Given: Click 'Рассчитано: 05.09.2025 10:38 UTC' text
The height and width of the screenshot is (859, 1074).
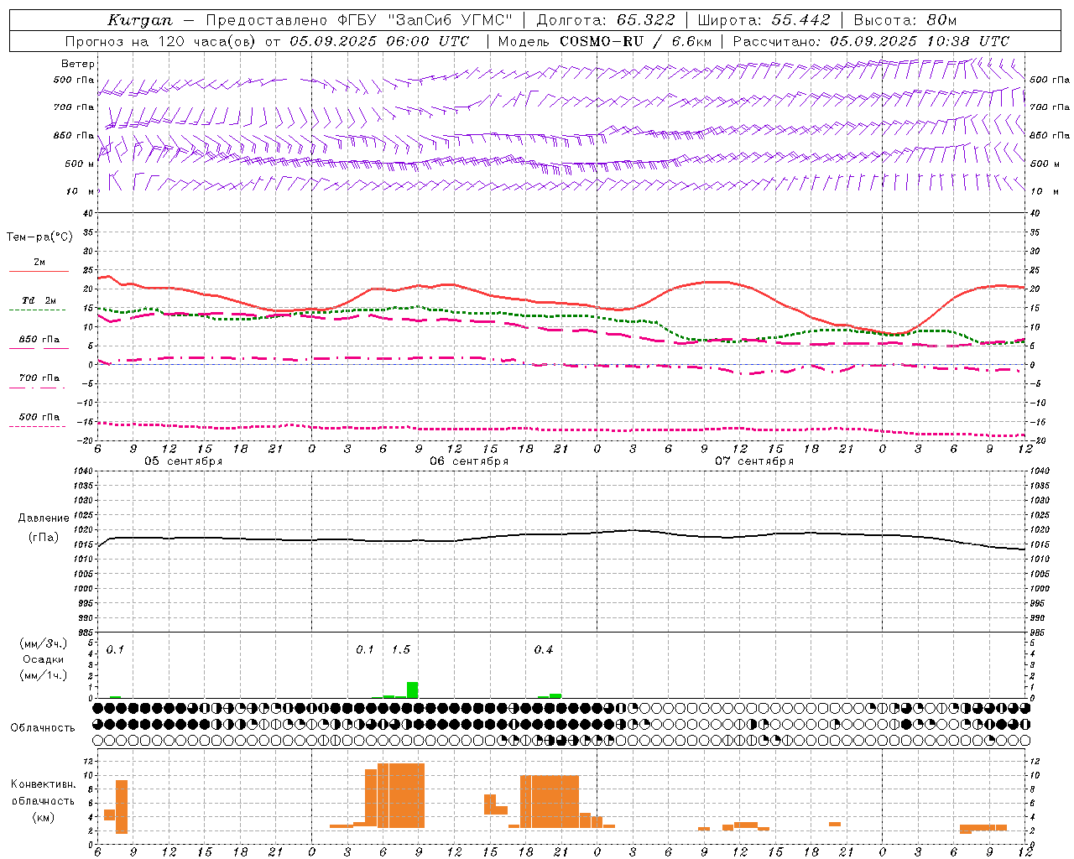Looking at the screenshot, I should click(871, 41).
